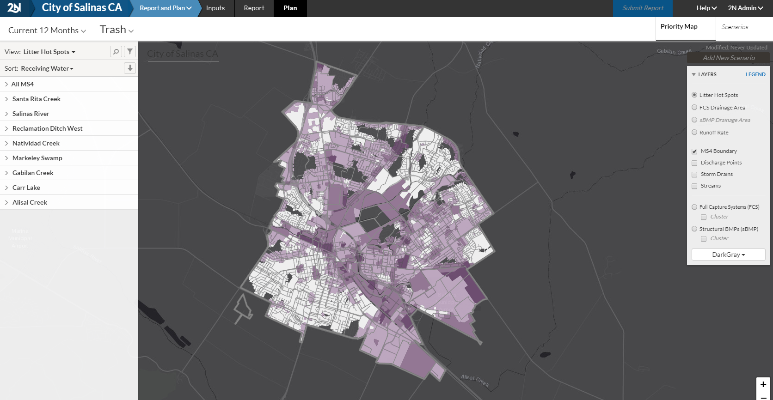This screenshot has width=773, height=400.
Task: Open the Current 12 Months dropdown
Action: click(x=47, y=30)
